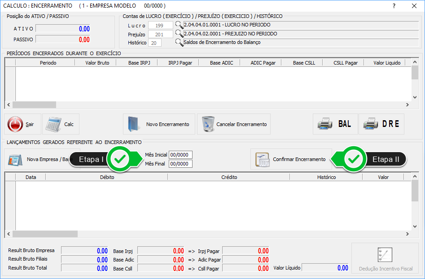Print the BAL report

tap(335, 124)
